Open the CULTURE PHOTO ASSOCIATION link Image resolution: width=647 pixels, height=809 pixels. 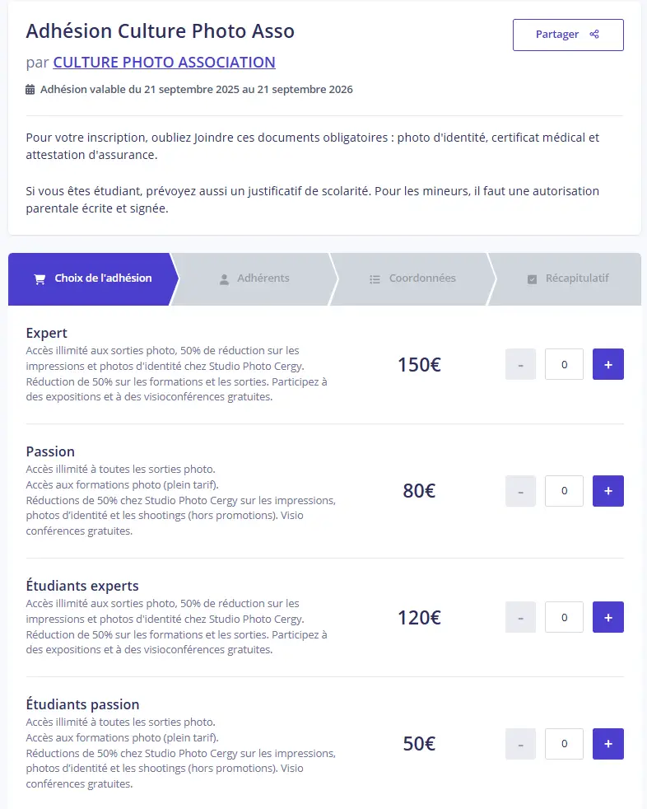click(164, 63)
